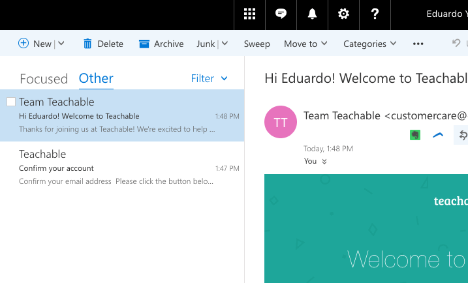Expand the recipient details next to You
468x283 pixels.
[x=324, y=161]
